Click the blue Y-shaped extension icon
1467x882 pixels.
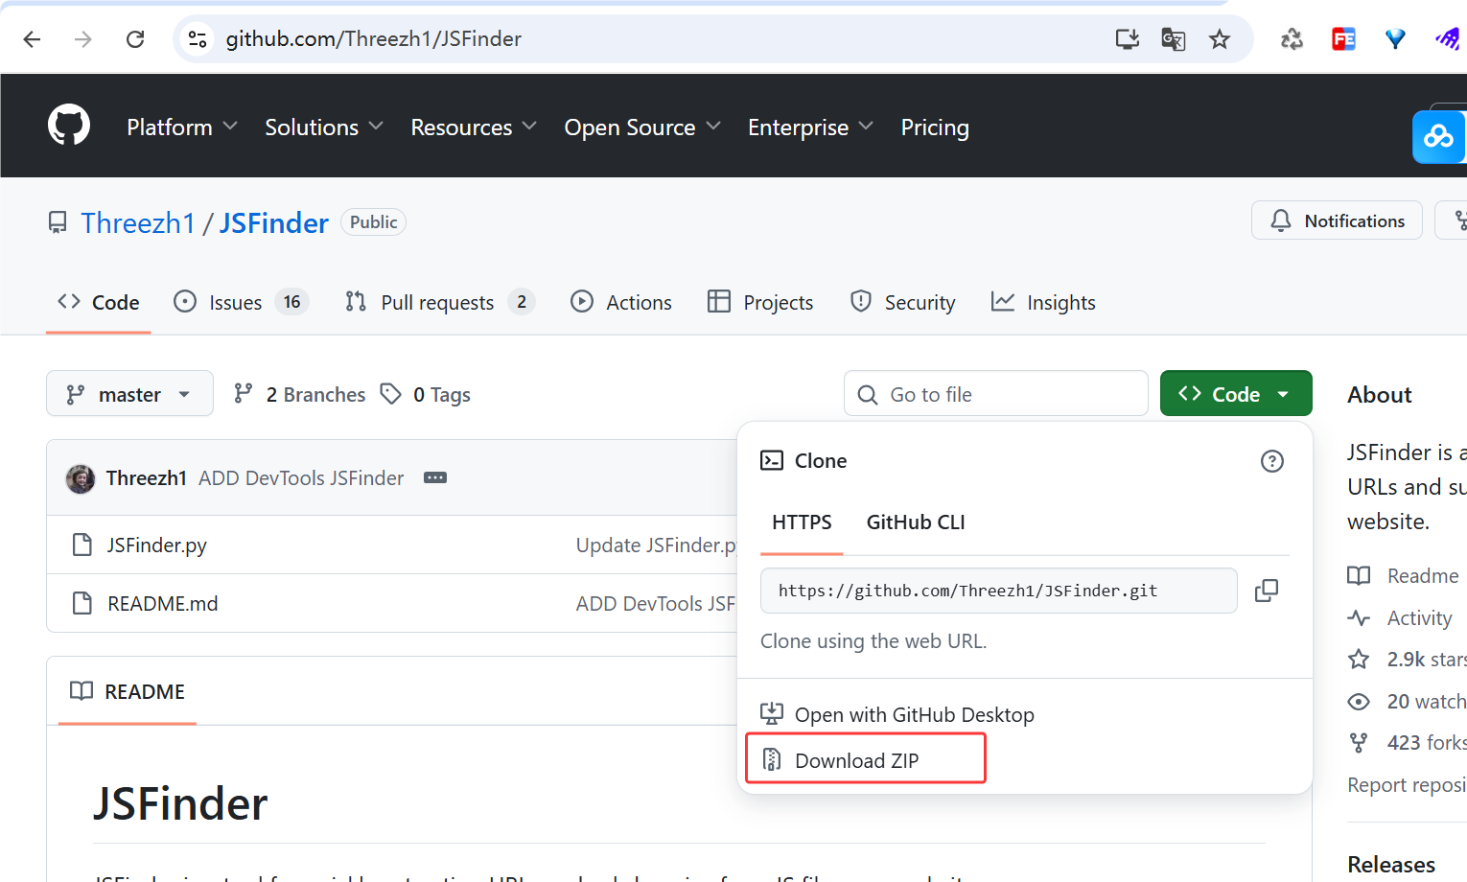pyautogui.click(x=1395, y=39)
